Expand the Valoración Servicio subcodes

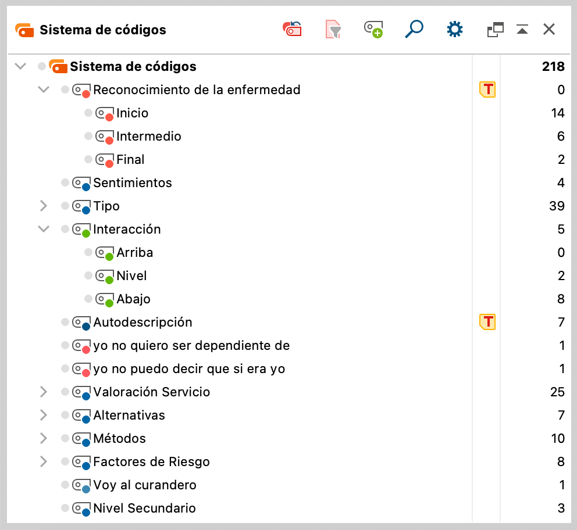click(43, 392)
